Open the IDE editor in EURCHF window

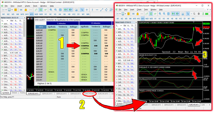tap(133, 14)
